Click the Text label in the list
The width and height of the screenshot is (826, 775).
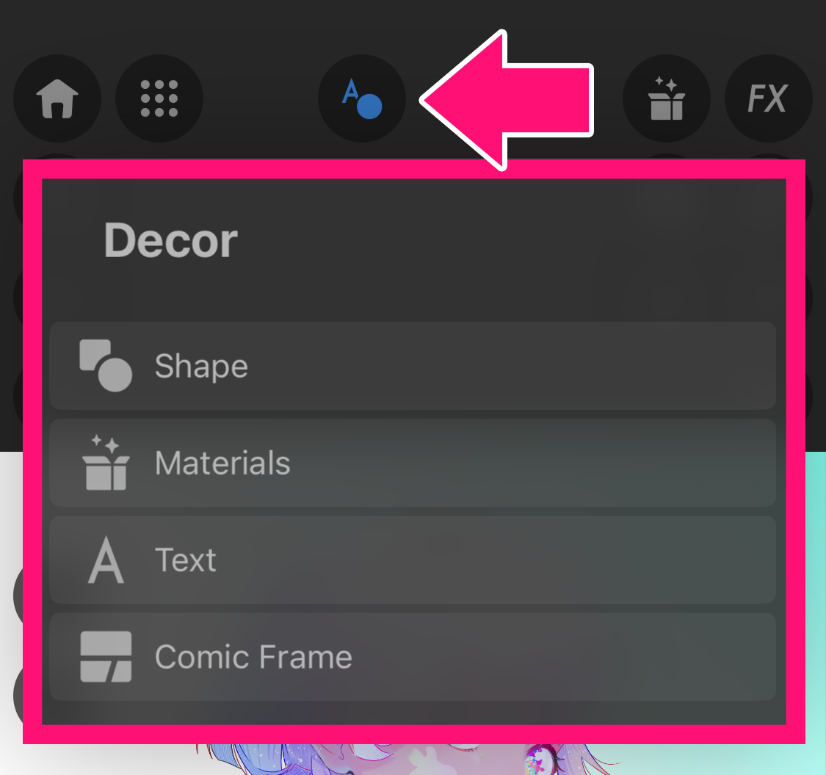click(x=186, y=560)
